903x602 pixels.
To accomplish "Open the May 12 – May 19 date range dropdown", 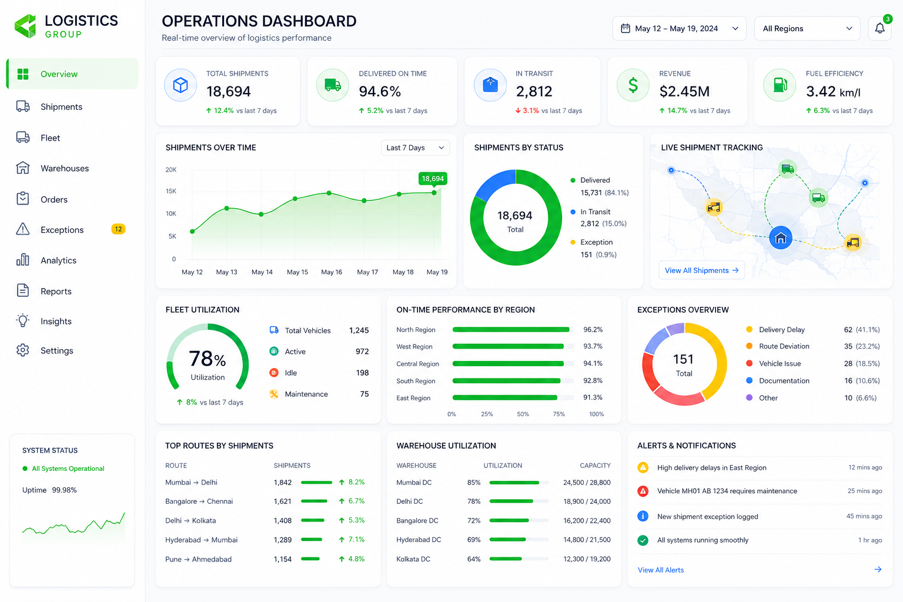I will 680,28.
